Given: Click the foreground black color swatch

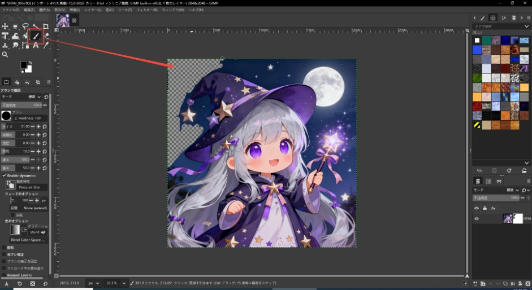Looking at the screenshot, I should pyautogui.click(x=24, y=65).
